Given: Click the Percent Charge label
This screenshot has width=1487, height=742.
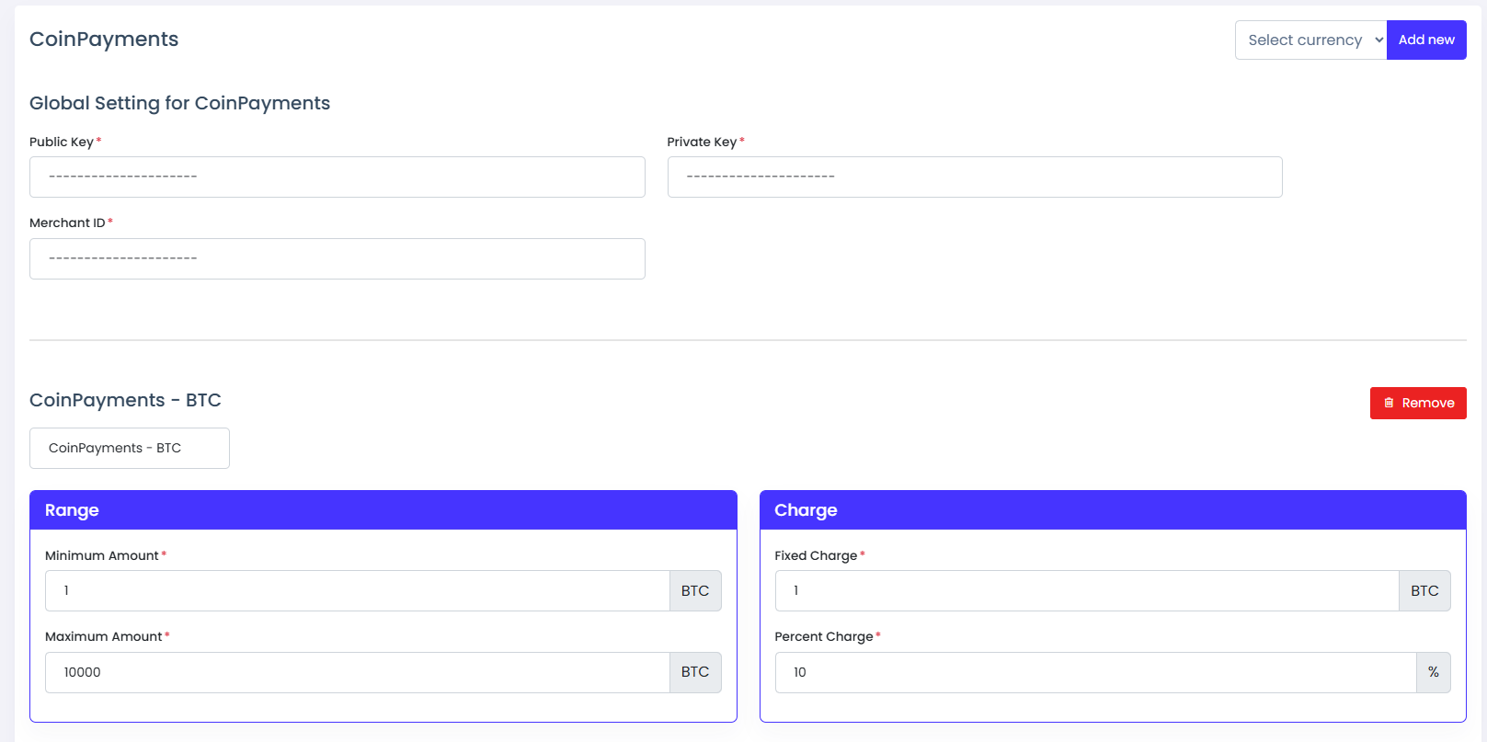Looking at the screenshot, I should tap(824, 636).
